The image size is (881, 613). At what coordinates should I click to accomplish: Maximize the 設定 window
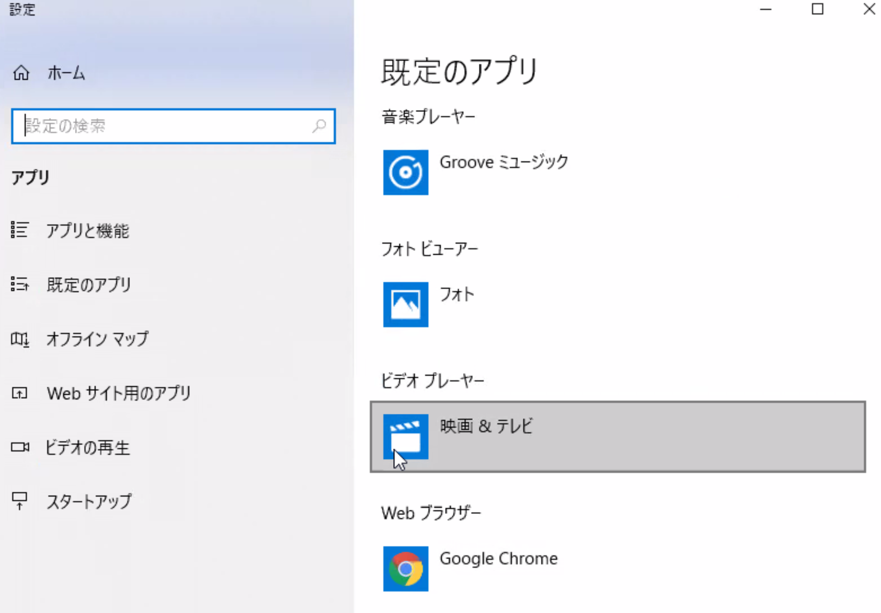[x=817, y=9]
